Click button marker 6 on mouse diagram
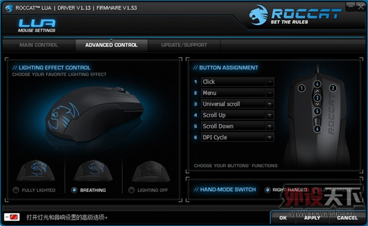Image resolution: width=368 pixels, height=226 pixels. [317, 129]
